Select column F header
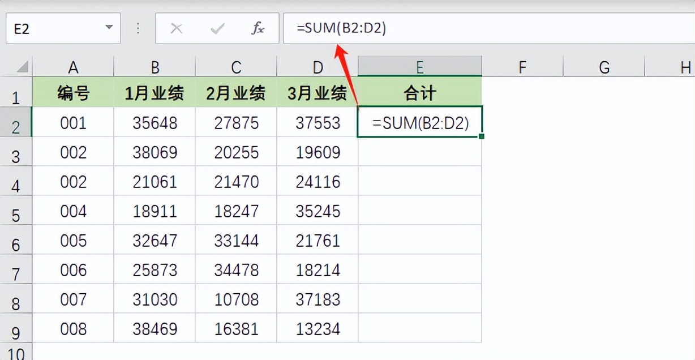This screenshot has width=695, height=360. tap(522, 67)
